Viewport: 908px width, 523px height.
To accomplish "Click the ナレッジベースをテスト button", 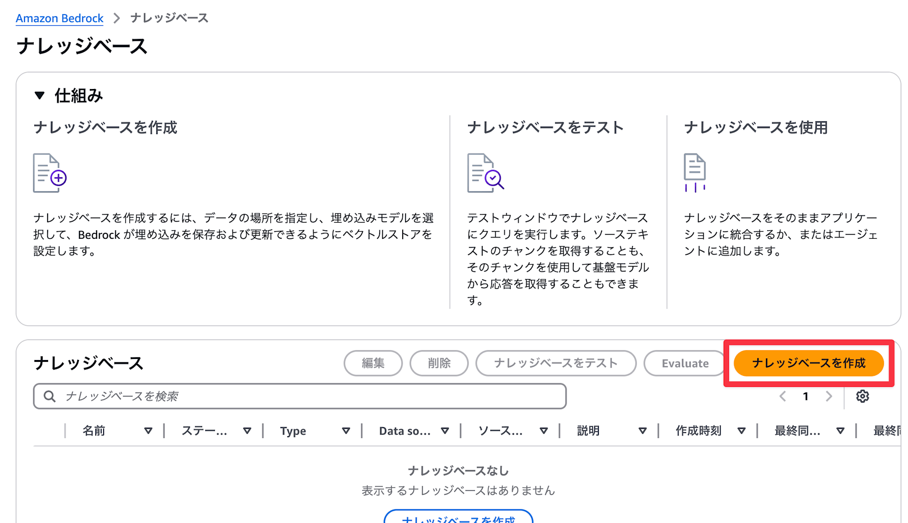I will pos(556,363).
